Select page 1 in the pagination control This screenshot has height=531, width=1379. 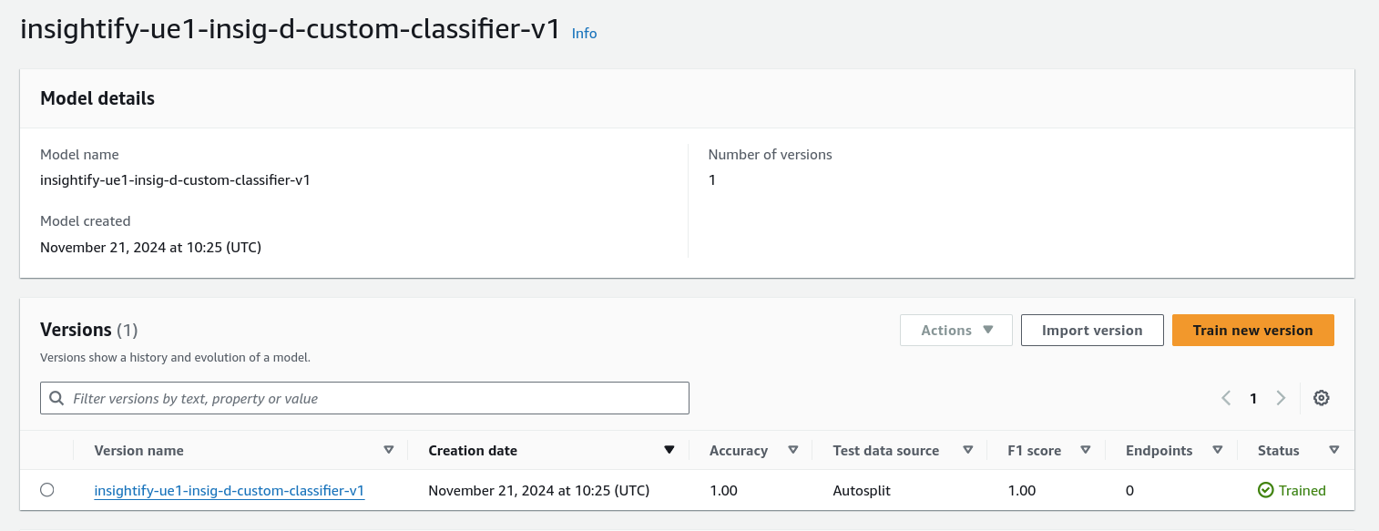(1253, 398)
